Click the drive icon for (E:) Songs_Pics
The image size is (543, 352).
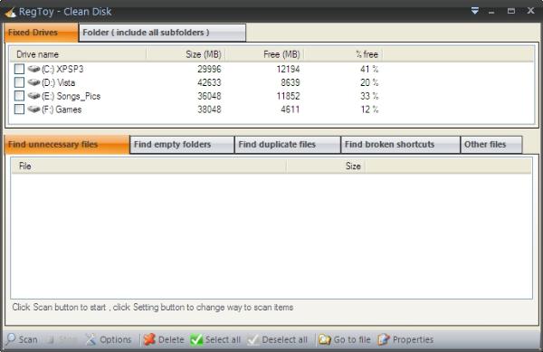(34, 96)
